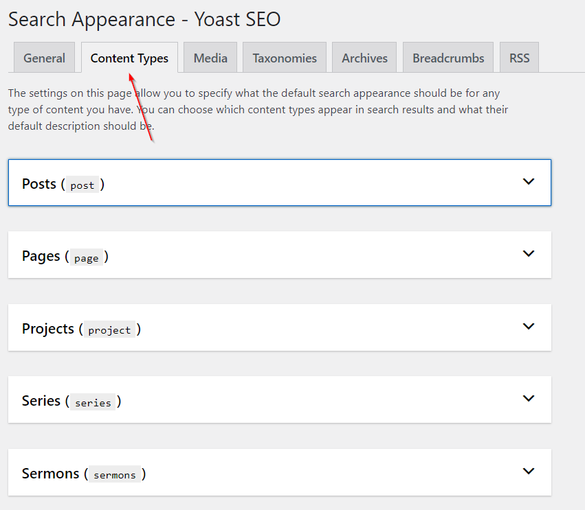Click the 'sermons' code badge
This screenshot has width=585, height=510.
[115, 475]
